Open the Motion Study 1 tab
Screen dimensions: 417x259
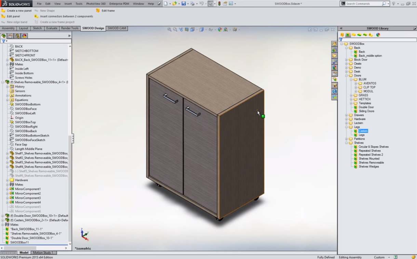[x=43, y=253]
